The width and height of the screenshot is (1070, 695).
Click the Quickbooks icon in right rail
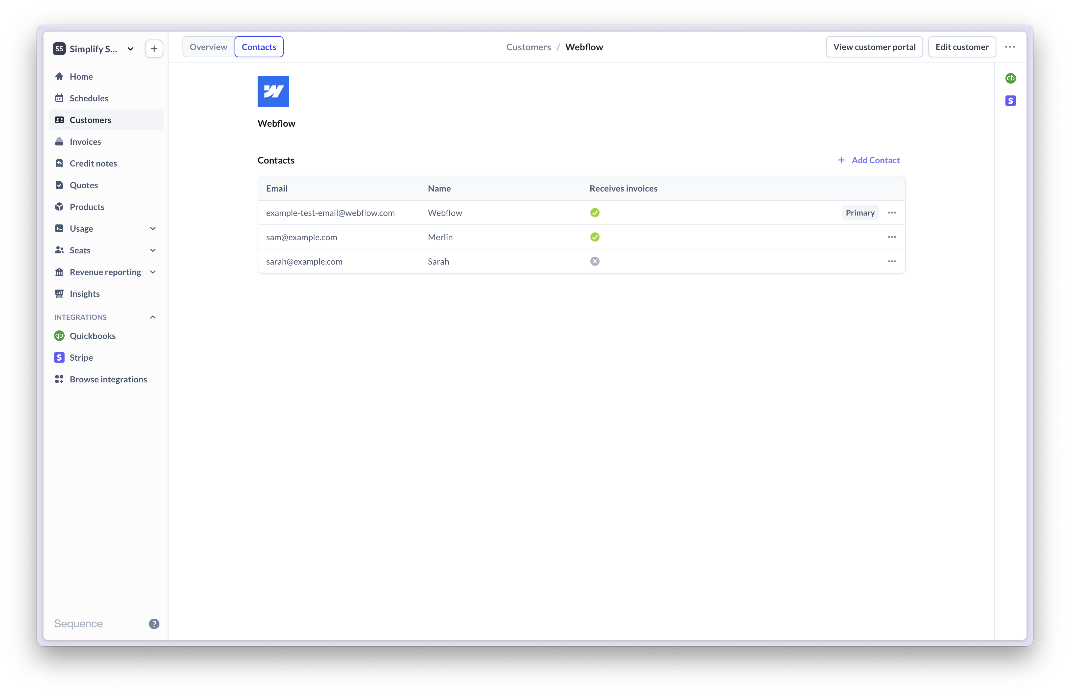point(1011,78)
